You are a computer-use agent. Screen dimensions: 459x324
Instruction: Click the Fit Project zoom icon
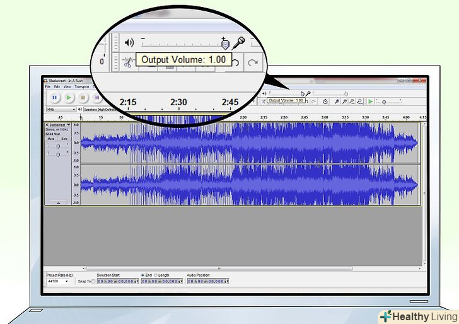(x=360, y=101)
